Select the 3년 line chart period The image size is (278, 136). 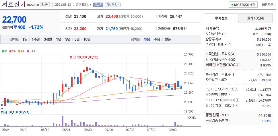[68, 39]
